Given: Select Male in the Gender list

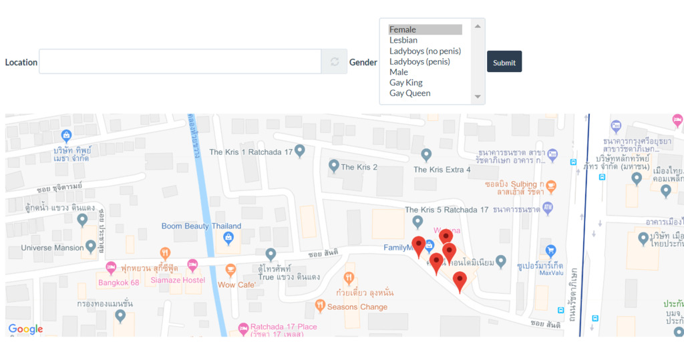Looking at the screenshot, I should (x=425, y=72).
